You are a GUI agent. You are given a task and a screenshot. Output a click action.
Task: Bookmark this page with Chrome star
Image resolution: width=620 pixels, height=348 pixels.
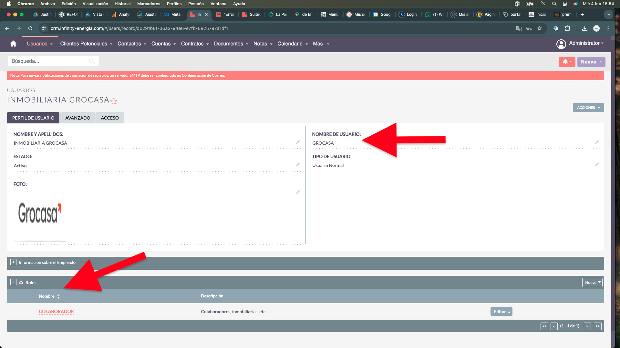coord(540,28)
